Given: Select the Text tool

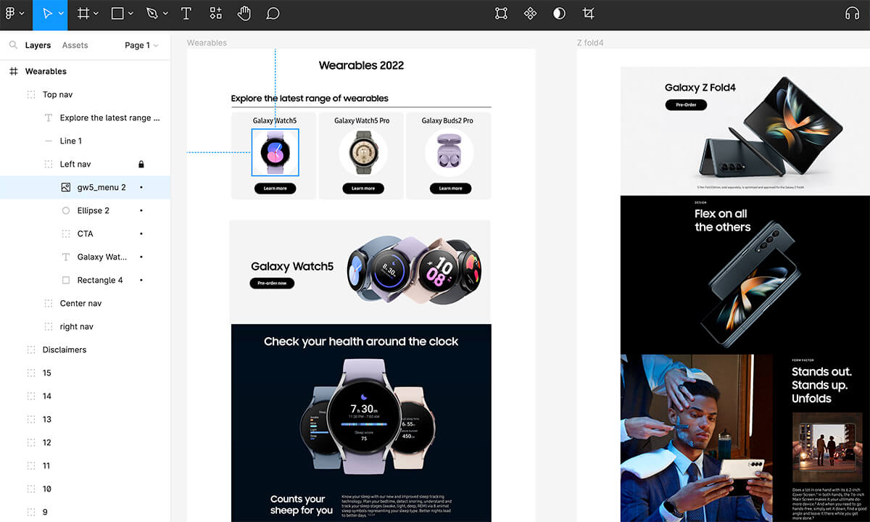Looking at the screenshot, I should point(186,13).
